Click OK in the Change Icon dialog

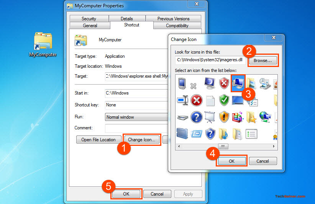[231, 161]
